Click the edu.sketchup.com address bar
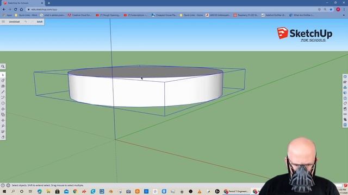348x195 pixels. click(x=171, y=10)
